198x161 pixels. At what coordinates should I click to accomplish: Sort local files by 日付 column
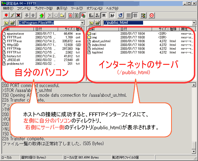[46, 29]
